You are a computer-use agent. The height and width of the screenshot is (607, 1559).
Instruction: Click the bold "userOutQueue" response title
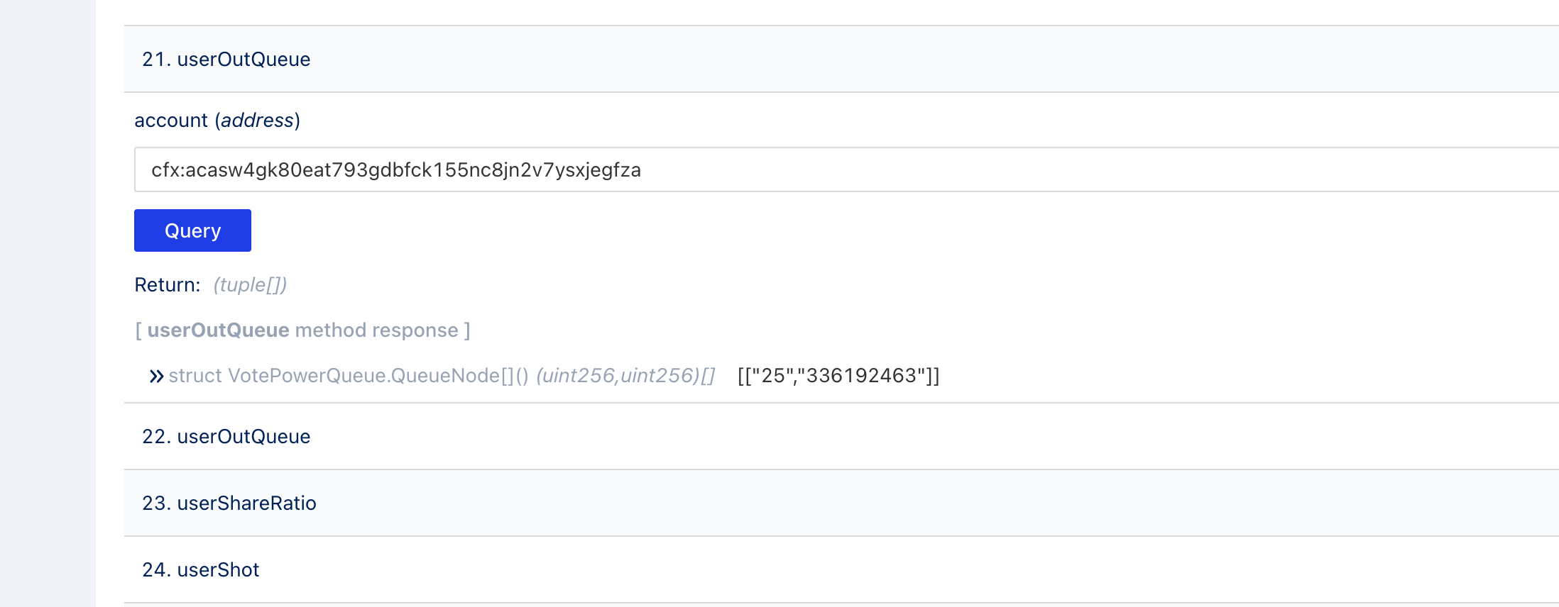tap(218, 330)
